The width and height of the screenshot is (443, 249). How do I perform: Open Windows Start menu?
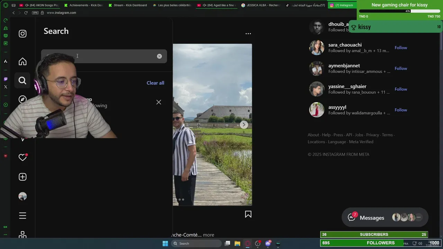[x=165, y=243]
